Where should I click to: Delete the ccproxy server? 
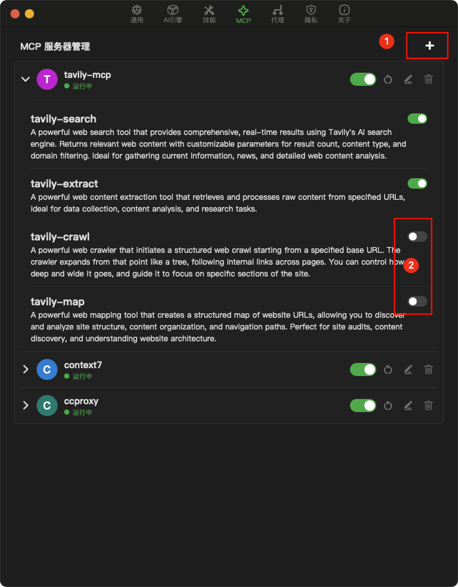pos(429,406)
